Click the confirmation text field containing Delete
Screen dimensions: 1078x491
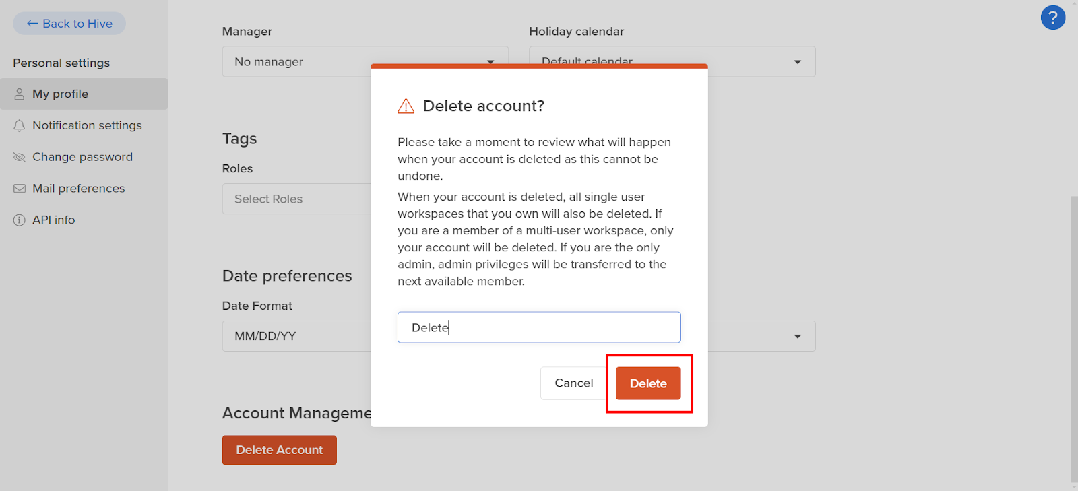[539, 327]
